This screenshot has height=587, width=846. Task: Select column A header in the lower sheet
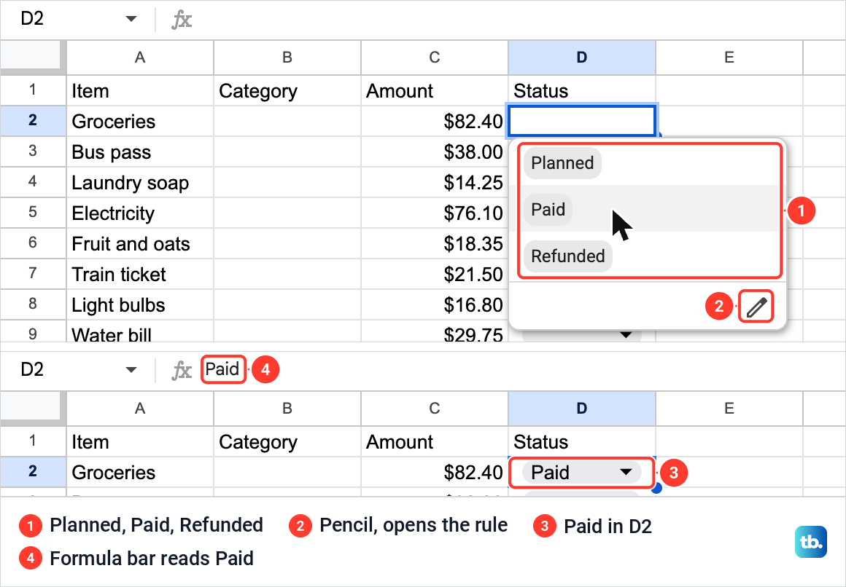140,408
